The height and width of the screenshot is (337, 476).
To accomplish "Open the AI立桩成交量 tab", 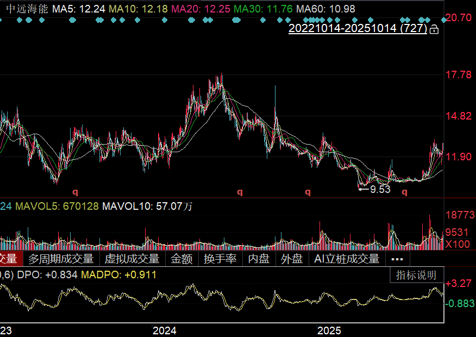I will click(347, 259).
